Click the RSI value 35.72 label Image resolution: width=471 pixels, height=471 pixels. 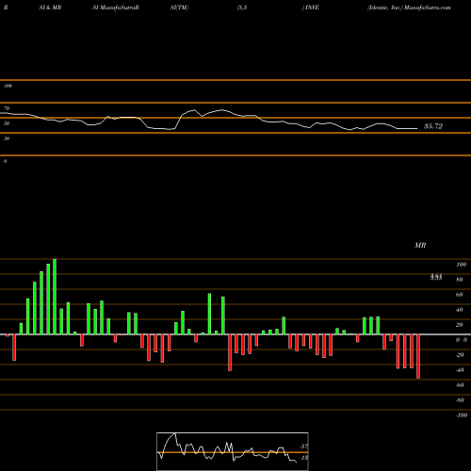pyautogui.click(x=433, y=126)
